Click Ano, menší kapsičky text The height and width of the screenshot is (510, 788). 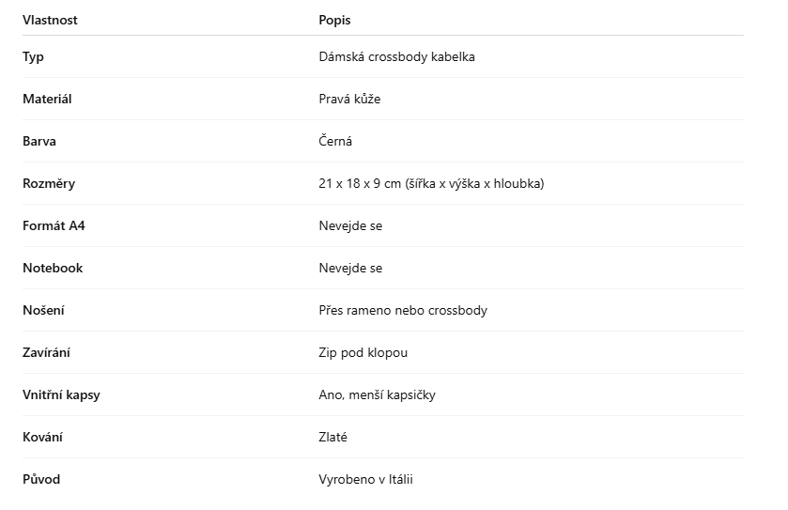point(377,394)
